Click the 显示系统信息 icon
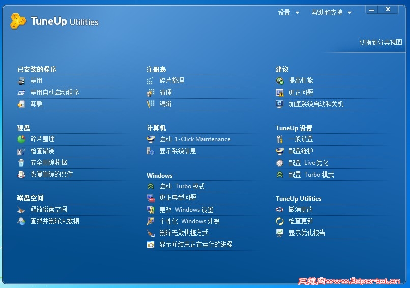 tap(150, 151)
